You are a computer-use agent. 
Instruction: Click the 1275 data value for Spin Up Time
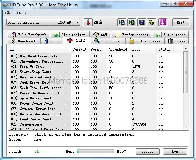(136, 67)
